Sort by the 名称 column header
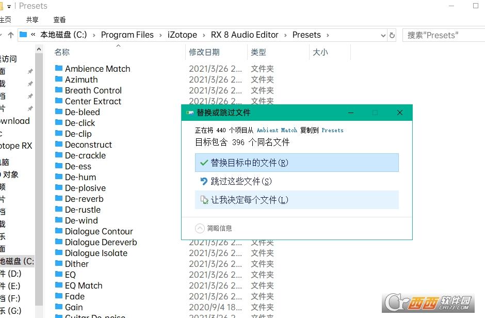Screen dimensions: 485x318 [62, 52]
